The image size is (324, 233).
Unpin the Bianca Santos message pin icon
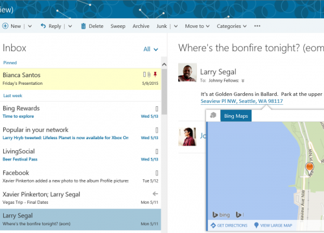[155, 74]
